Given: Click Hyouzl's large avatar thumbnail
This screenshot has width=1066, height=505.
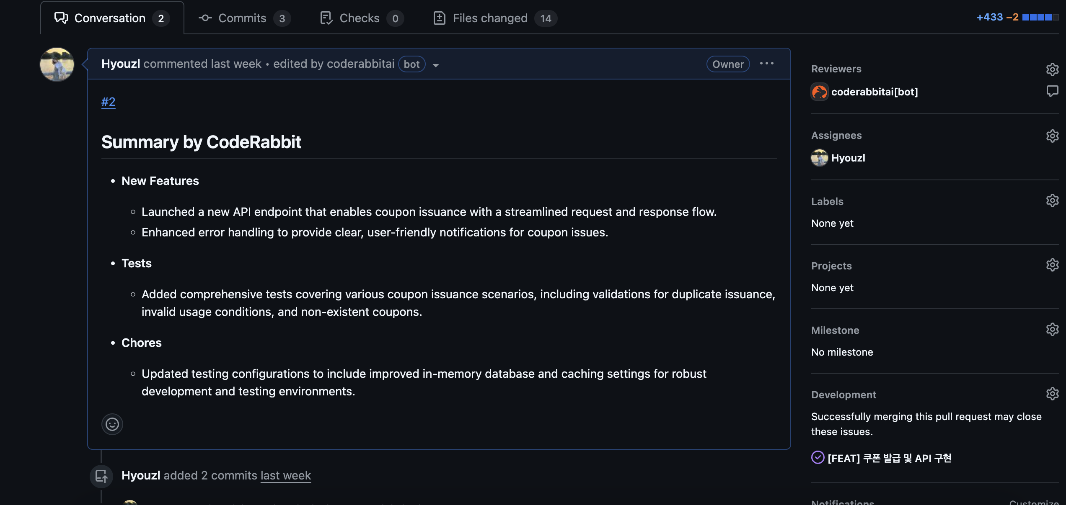Looking at the screenshot, I should [57, 64].
